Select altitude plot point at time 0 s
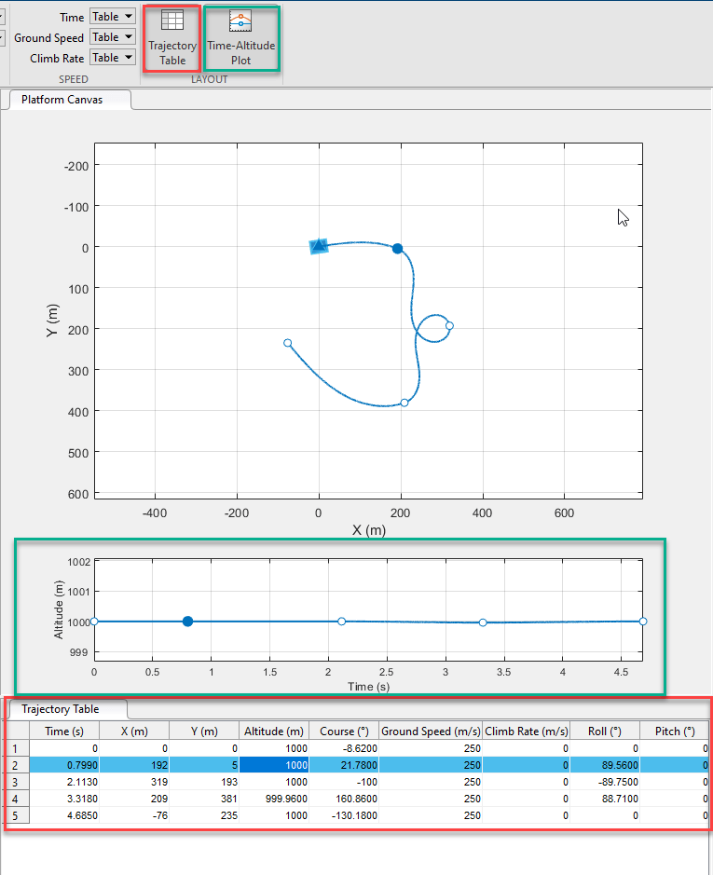 tap(94, 622)
